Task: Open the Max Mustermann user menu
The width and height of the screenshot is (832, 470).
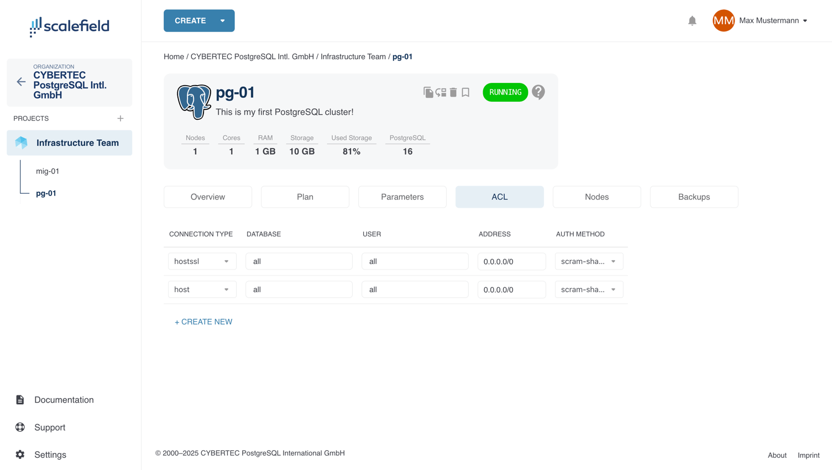Action: tap(772, 21)
